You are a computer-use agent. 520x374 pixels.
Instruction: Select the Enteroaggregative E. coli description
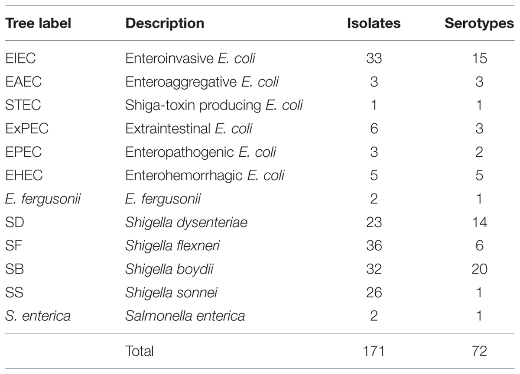click(202, 81)
